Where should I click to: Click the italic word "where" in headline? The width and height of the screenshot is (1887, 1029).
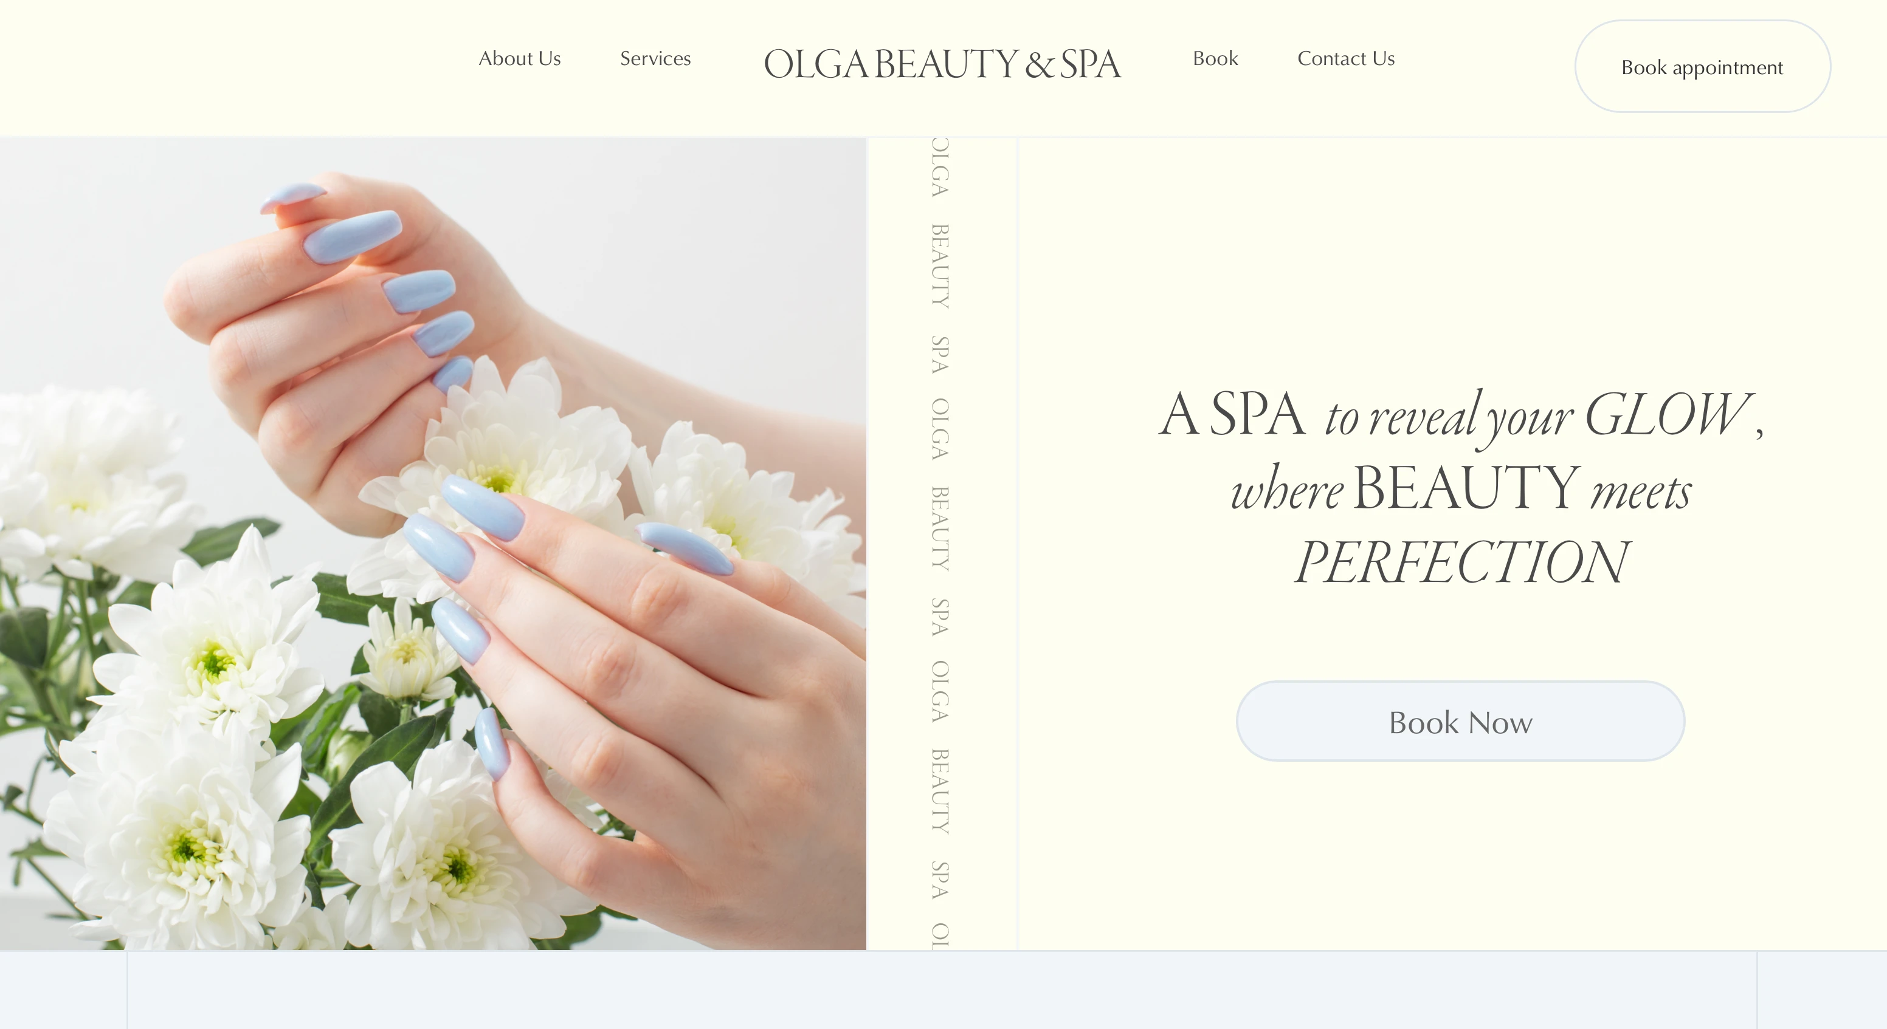pos(1287,489)
